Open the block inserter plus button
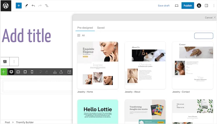The height and width of the screenshot is (124, 217). [x=19, y=5]
